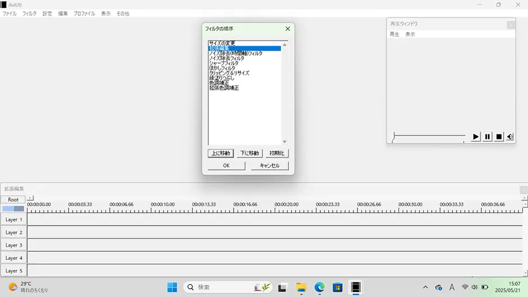
Task: Open the Wi-Fi network tray icon
Action: point(465,287)
